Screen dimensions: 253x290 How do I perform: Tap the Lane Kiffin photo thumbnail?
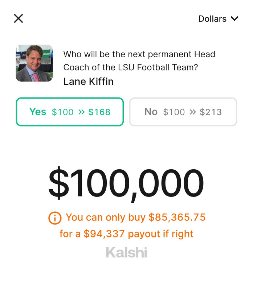[34, 63]
